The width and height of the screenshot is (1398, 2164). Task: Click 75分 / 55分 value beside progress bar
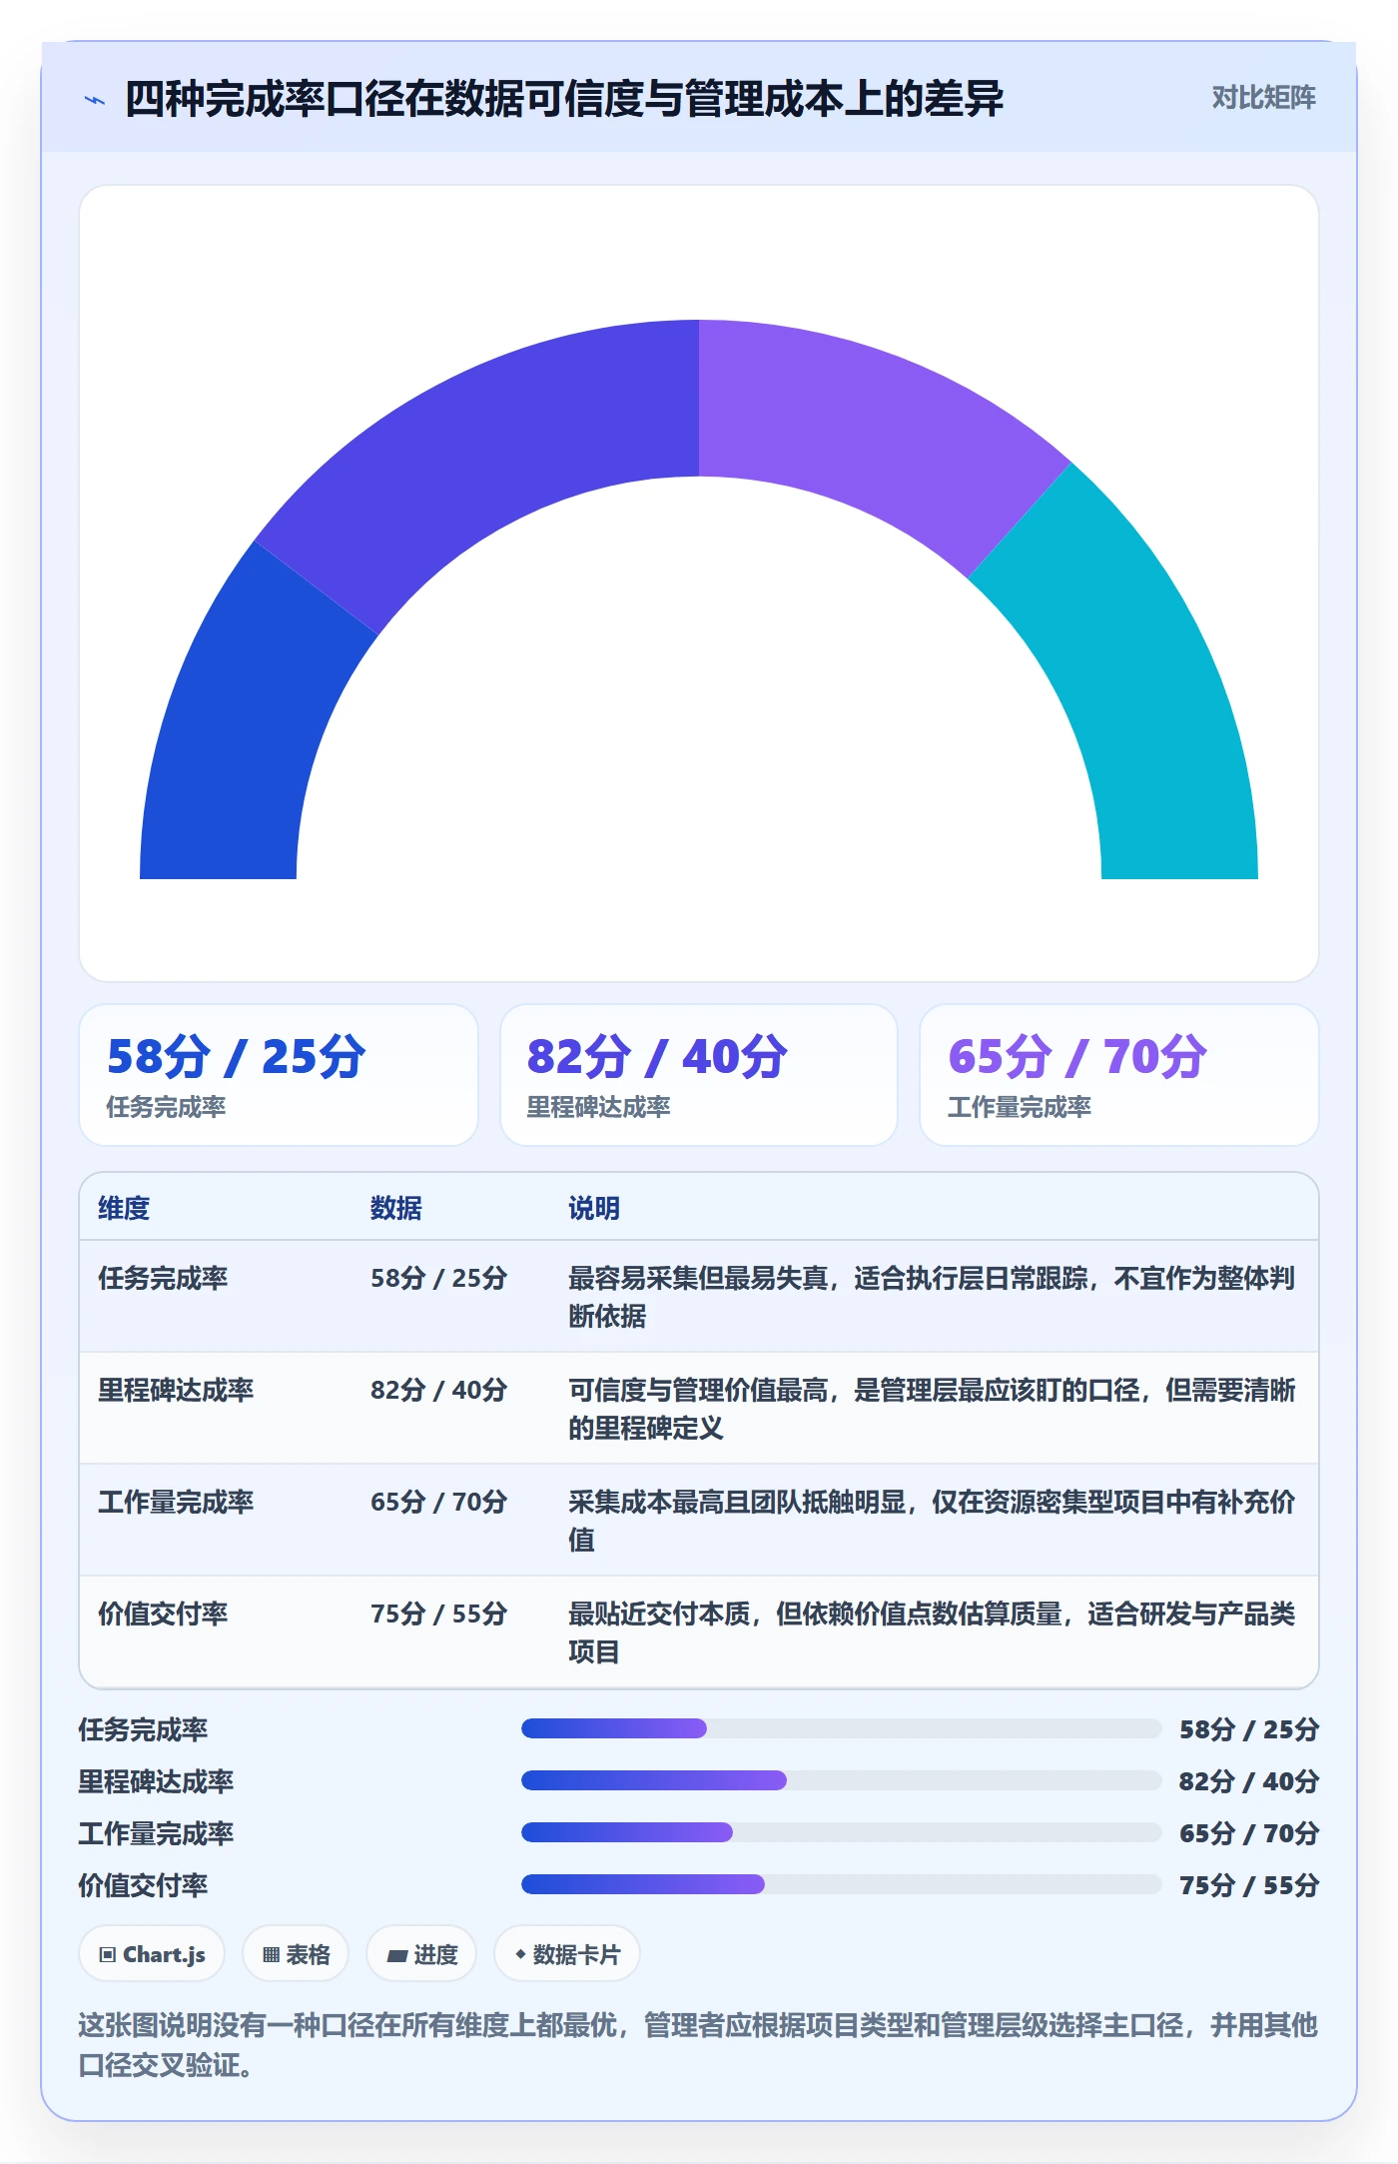[x=1249, y=1885]
